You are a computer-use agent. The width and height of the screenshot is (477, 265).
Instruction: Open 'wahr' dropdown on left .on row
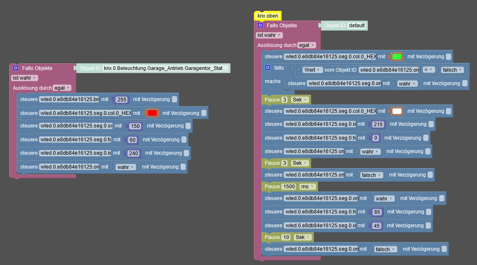[x=125, y=167]
